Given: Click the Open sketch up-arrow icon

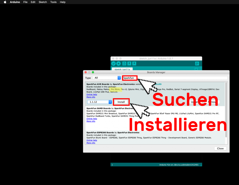Looking at the screenshot, I should (129, 64).
